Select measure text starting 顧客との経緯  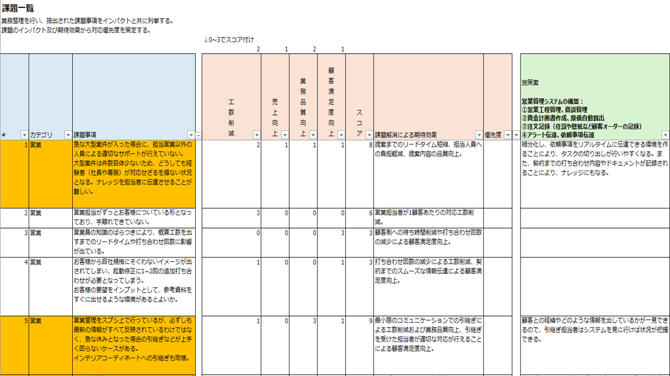[x=595, y=345]
